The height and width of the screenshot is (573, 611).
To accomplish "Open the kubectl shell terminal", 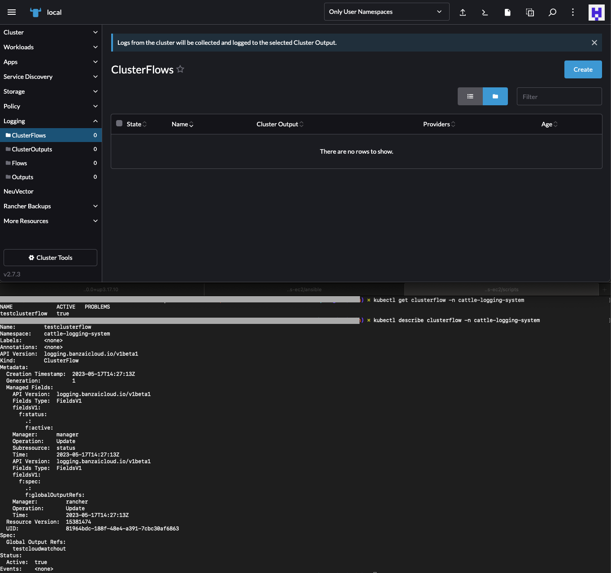I will (x=485, y=12).
